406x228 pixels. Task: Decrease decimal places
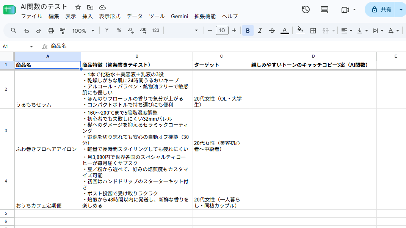click(x=131, y=31)
